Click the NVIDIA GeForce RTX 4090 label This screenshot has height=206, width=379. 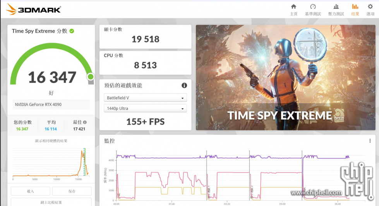click(38, 105)
